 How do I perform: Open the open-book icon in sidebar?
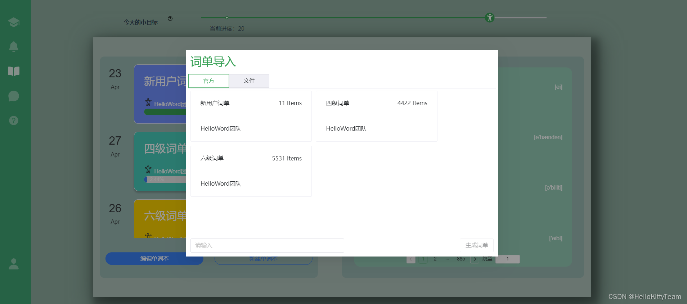[14, 71]
